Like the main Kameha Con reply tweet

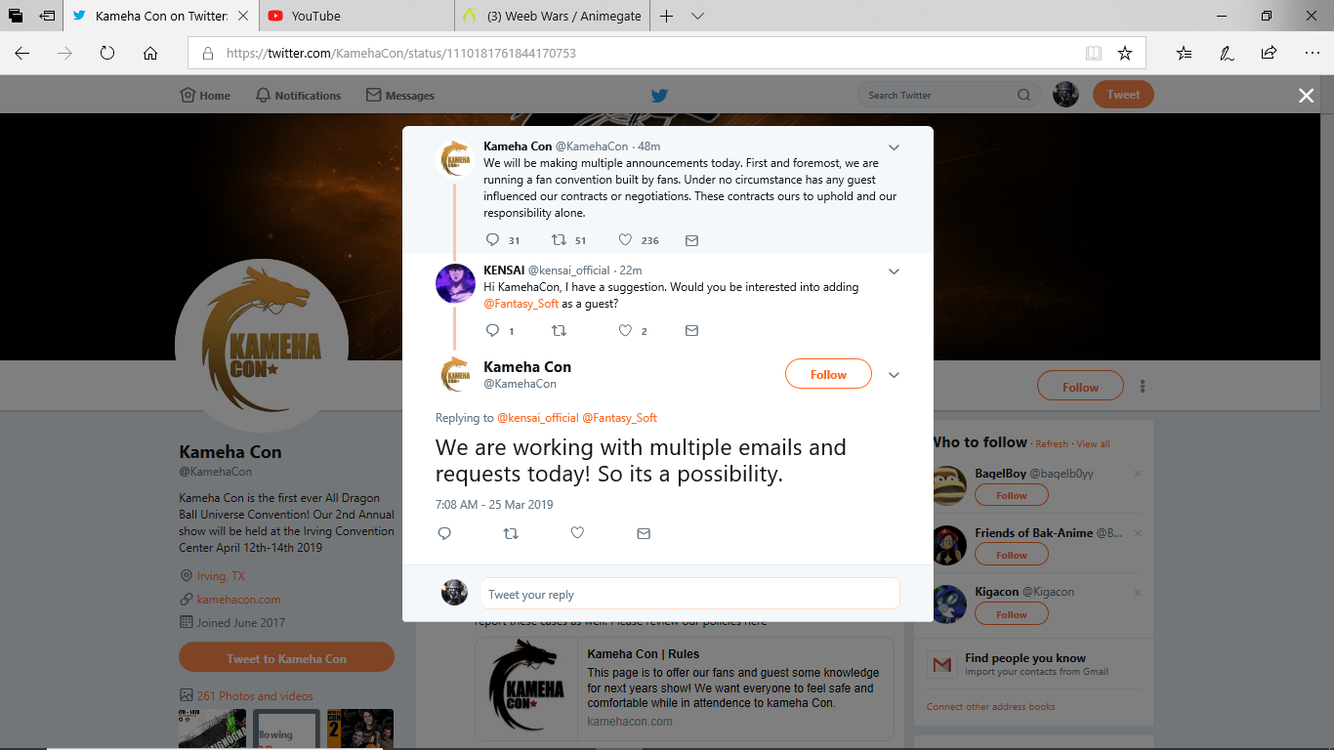point(577,533)
